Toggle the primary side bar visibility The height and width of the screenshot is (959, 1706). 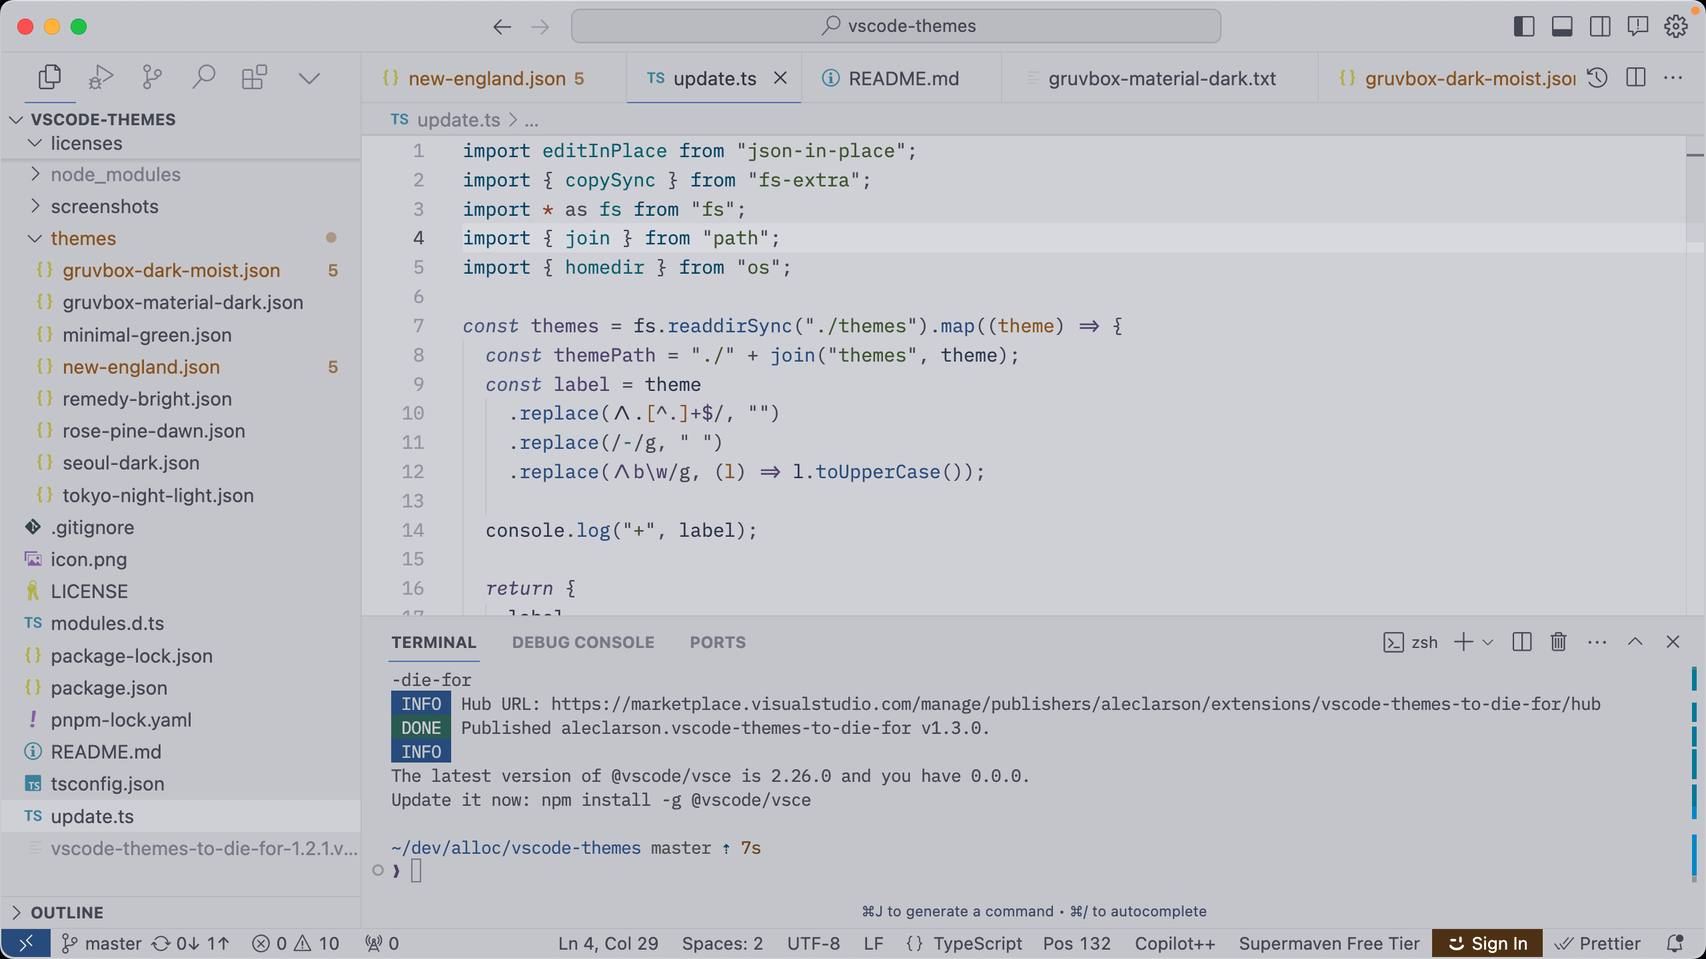click(x=1524, y=27)
